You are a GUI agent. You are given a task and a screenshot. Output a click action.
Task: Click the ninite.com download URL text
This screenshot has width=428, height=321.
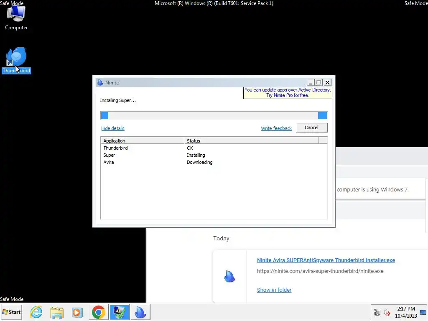click(x=320, y=271)
